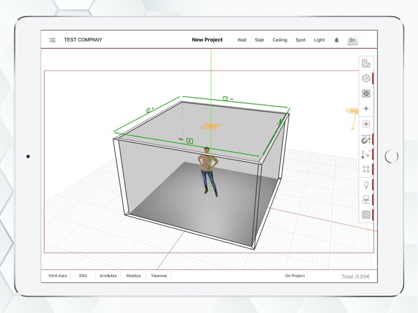Click the angle measurement tool icon
Image resolution: width=418 pixels, height=313 pixels.
pyautogui.click(x=366, y=154)
